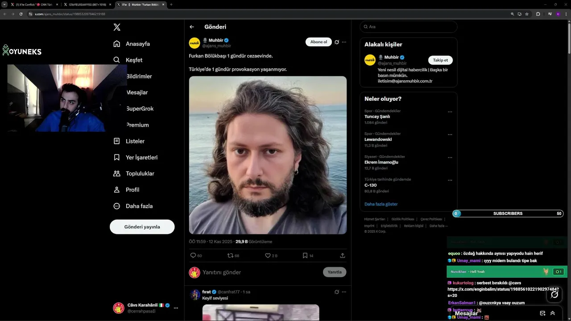Viewport: 571px width, 321px height.
Task: Expand the Mesajlar drawer with the double chevron
Action: 553,313
